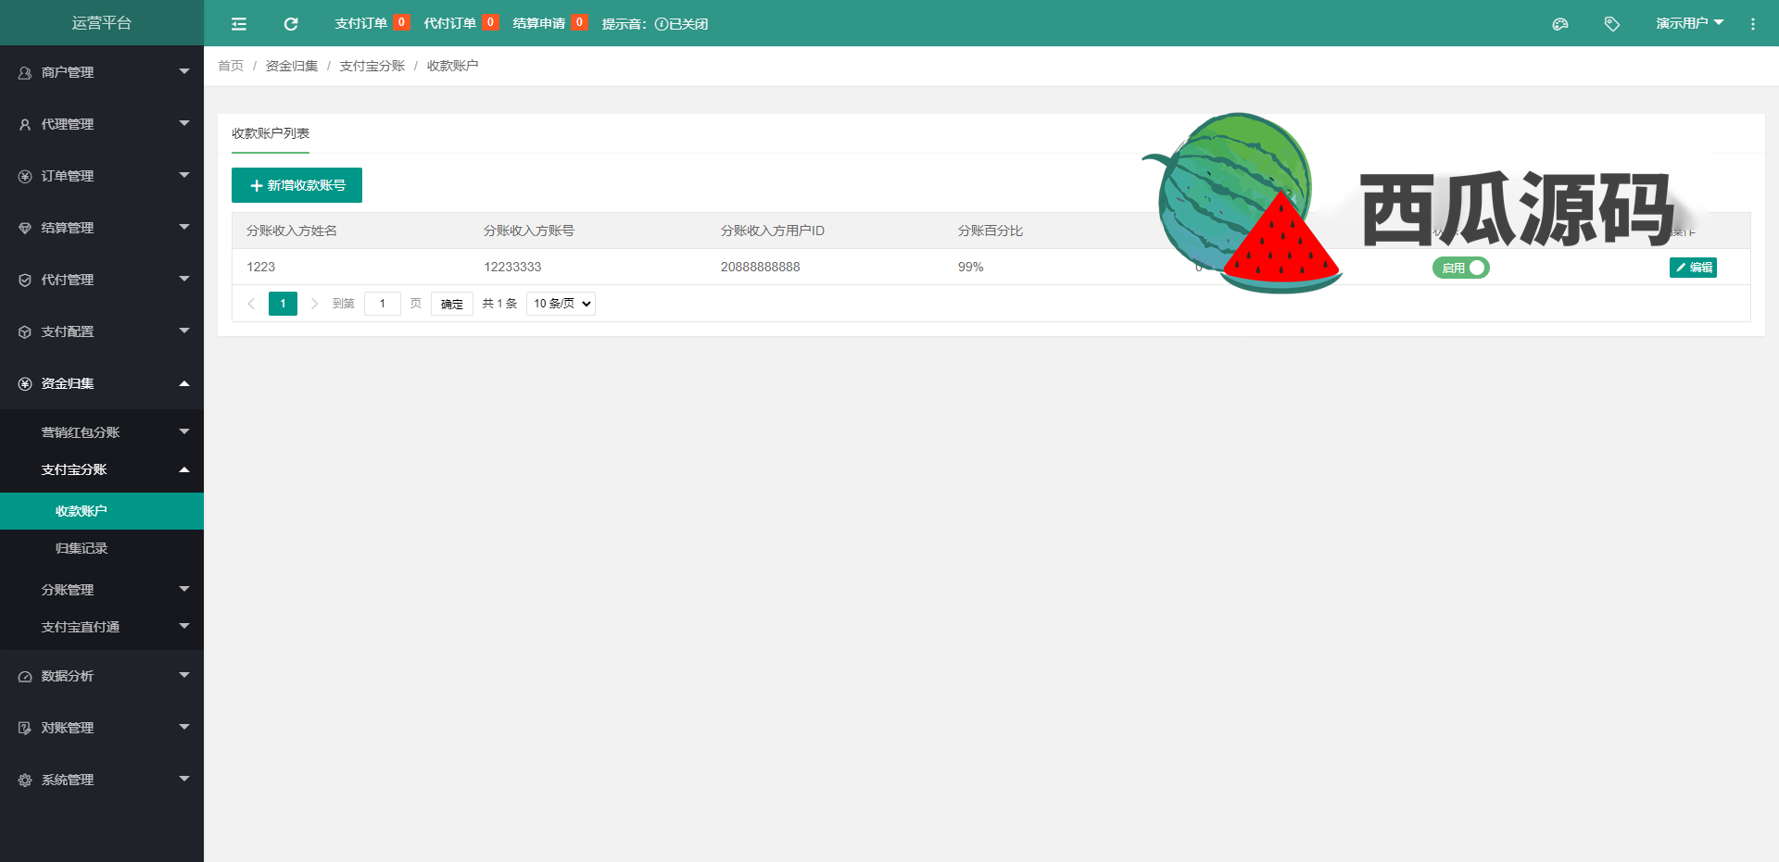Click the 分账收入方姓名 column header
Screen dimensions: 1779x862
click(x=292, y=231)
